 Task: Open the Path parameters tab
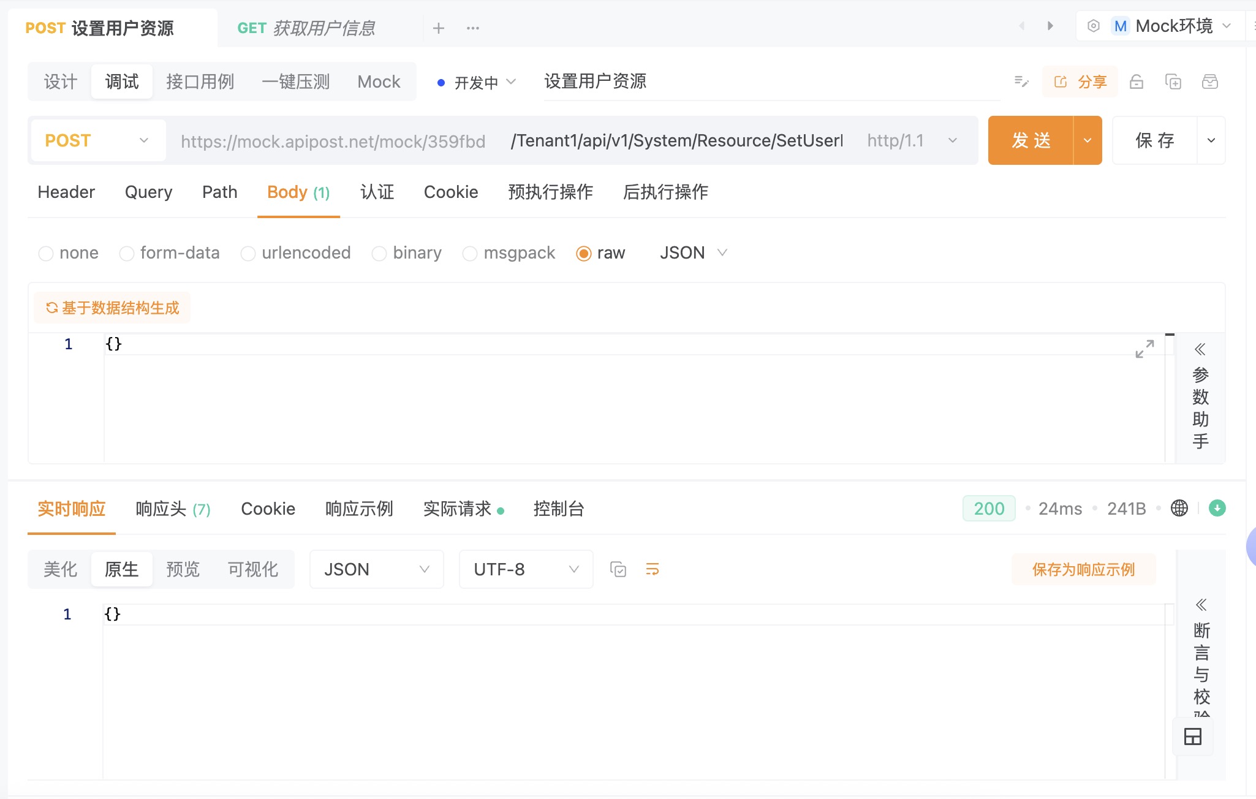point(220,192)
